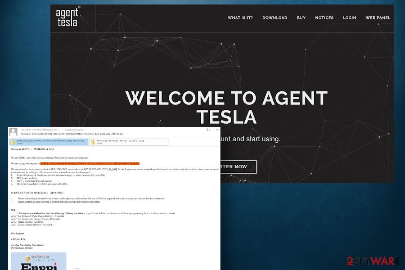The height and width of the screenshot is (270, 405).
Task: Click the Welcome to Agent Tesla heading
Action: click(226, 107)
